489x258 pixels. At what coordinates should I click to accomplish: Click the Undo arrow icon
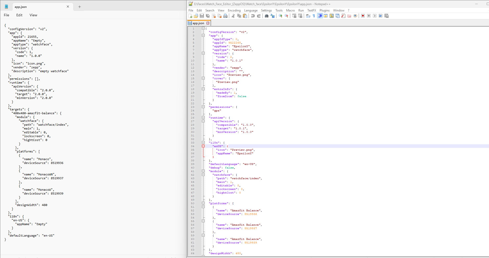click(x=253, y=16)
